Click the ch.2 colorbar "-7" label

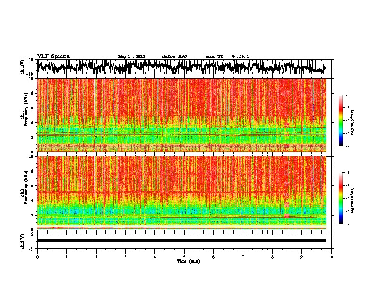point(347,224)
